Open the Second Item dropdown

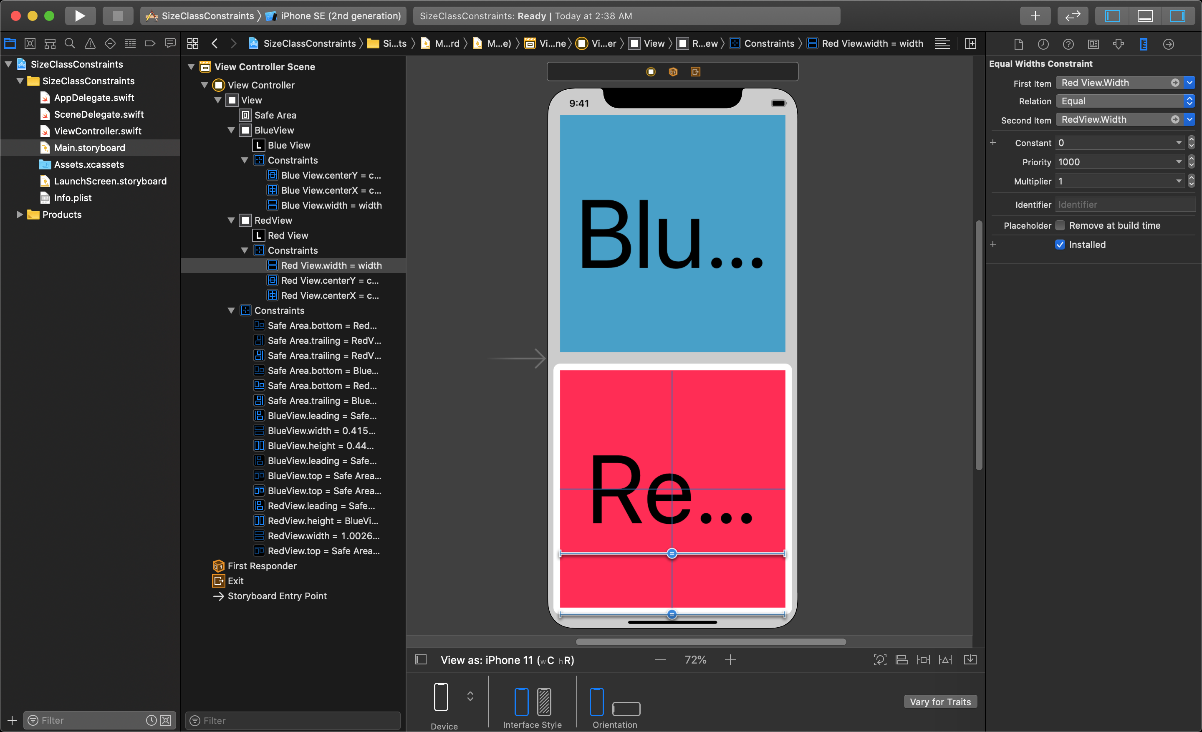tap(1190, 119)
